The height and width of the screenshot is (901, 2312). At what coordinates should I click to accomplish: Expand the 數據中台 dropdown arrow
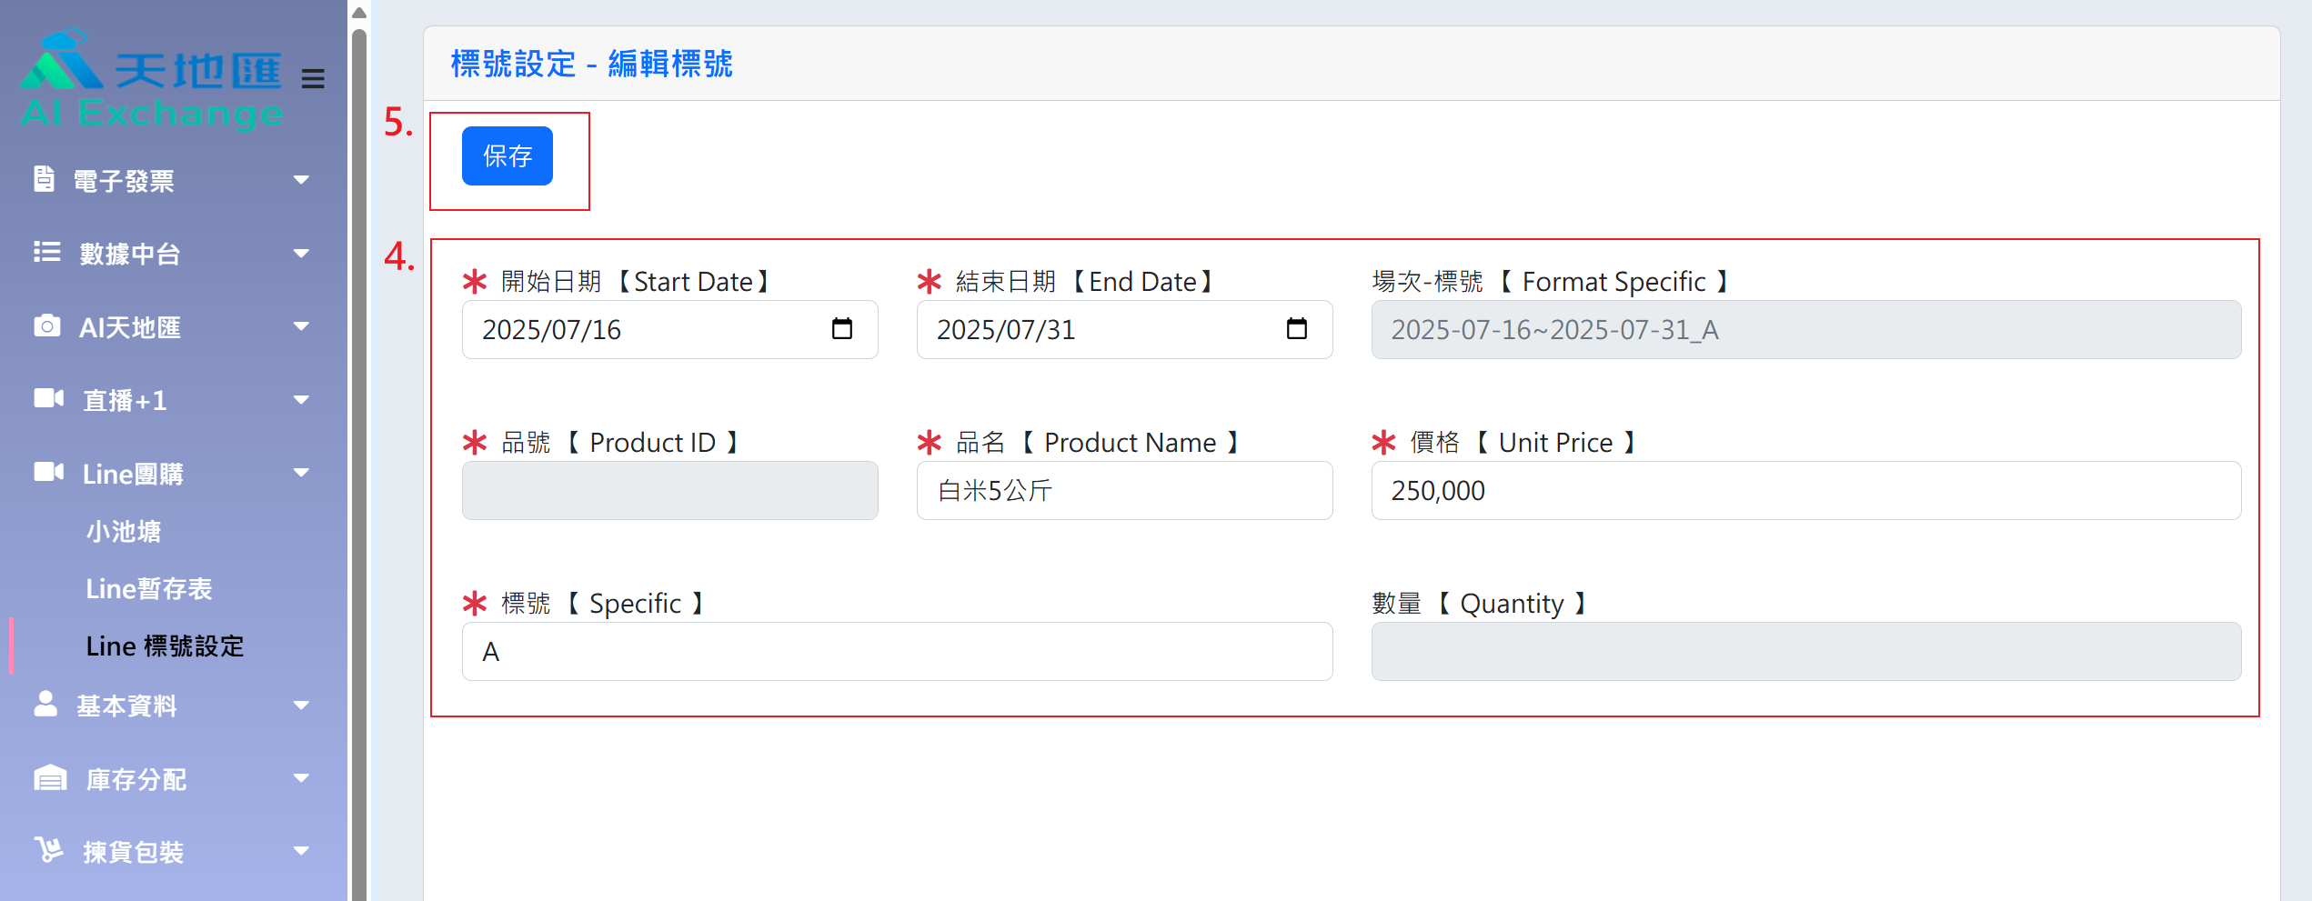[301, 254]
